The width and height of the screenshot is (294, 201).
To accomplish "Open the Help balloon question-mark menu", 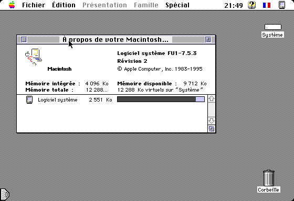I will coord(251,5).
